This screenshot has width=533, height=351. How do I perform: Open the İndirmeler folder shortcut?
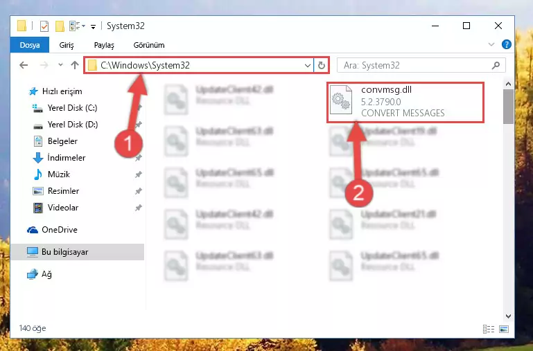(x=67, y=158)
